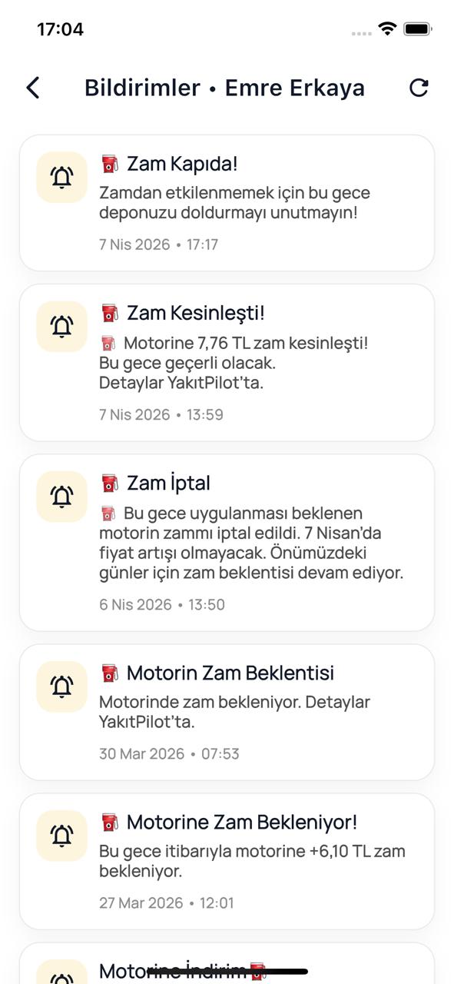
Task: Tap the 7 Nis 2026 17:17 timestamp
Action: tap(158, 244)
